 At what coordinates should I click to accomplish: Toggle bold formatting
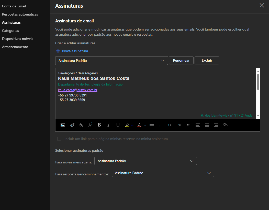click(x=99, y=125)
